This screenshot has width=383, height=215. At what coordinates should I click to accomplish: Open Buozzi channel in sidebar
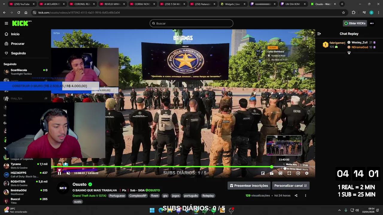click(x=25, y=200)
